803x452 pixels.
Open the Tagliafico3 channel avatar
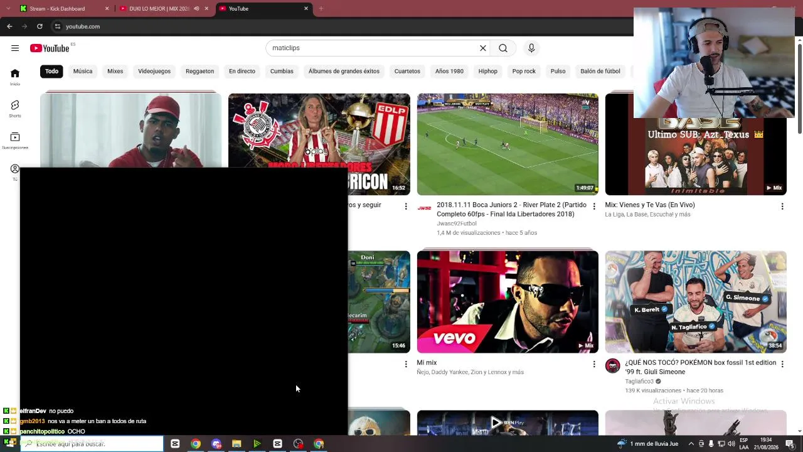pyautogui.click(x=613, y=366)
